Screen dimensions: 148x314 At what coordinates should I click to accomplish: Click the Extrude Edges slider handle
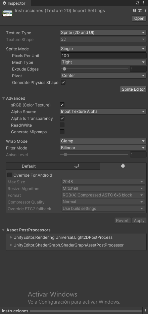point(64,69)
